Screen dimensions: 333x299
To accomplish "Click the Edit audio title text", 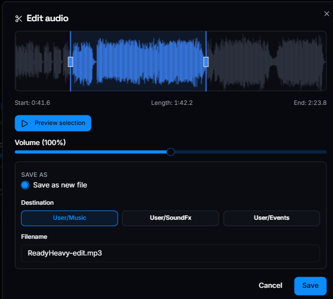I will (x=47, y=18).
